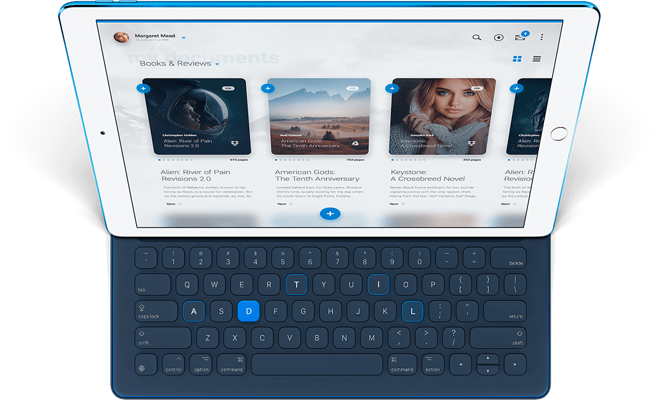The height and width of the screenshot is (400, 659).
Task: Open the three-dot more options menu
Action: (542, 37)
